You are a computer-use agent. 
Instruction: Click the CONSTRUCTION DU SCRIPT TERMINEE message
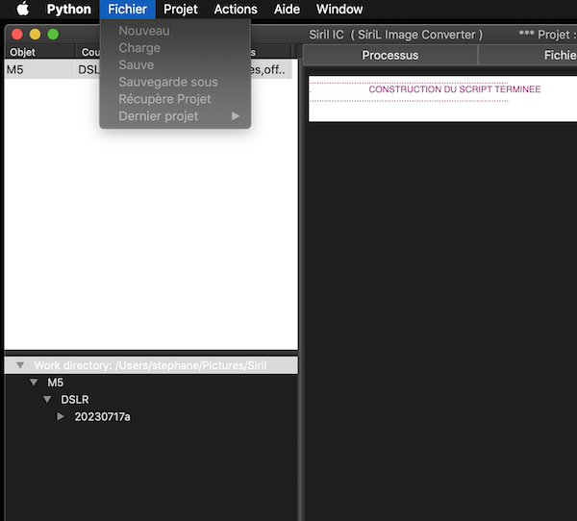(x=455, y=89)
